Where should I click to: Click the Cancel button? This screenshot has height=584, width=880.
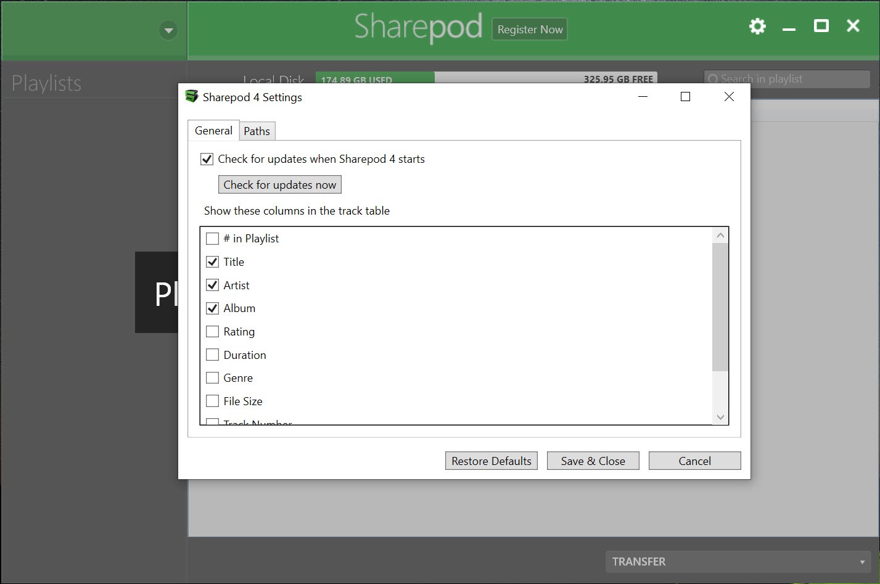pos(694,461)
